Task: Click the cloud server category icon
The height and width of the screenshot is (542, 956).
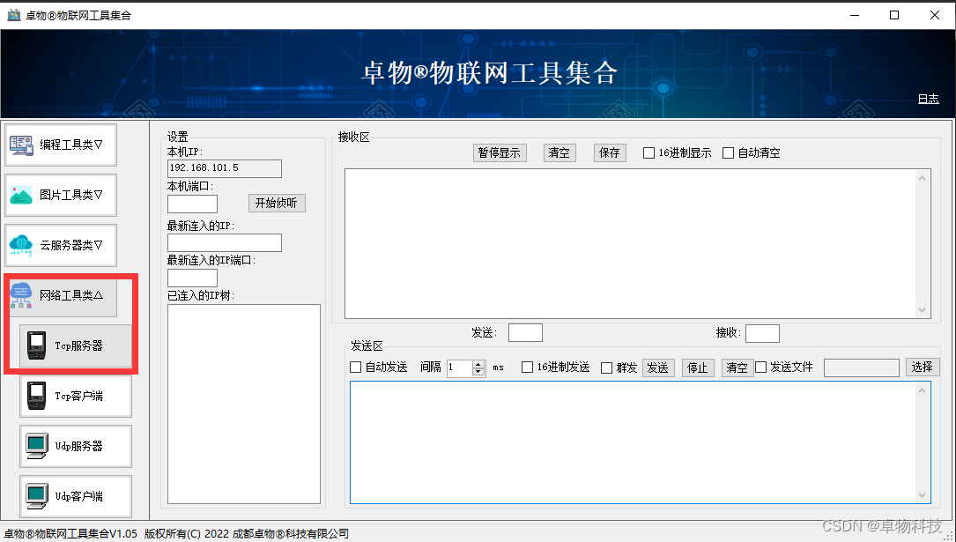Action: click(x=21, y=245)
